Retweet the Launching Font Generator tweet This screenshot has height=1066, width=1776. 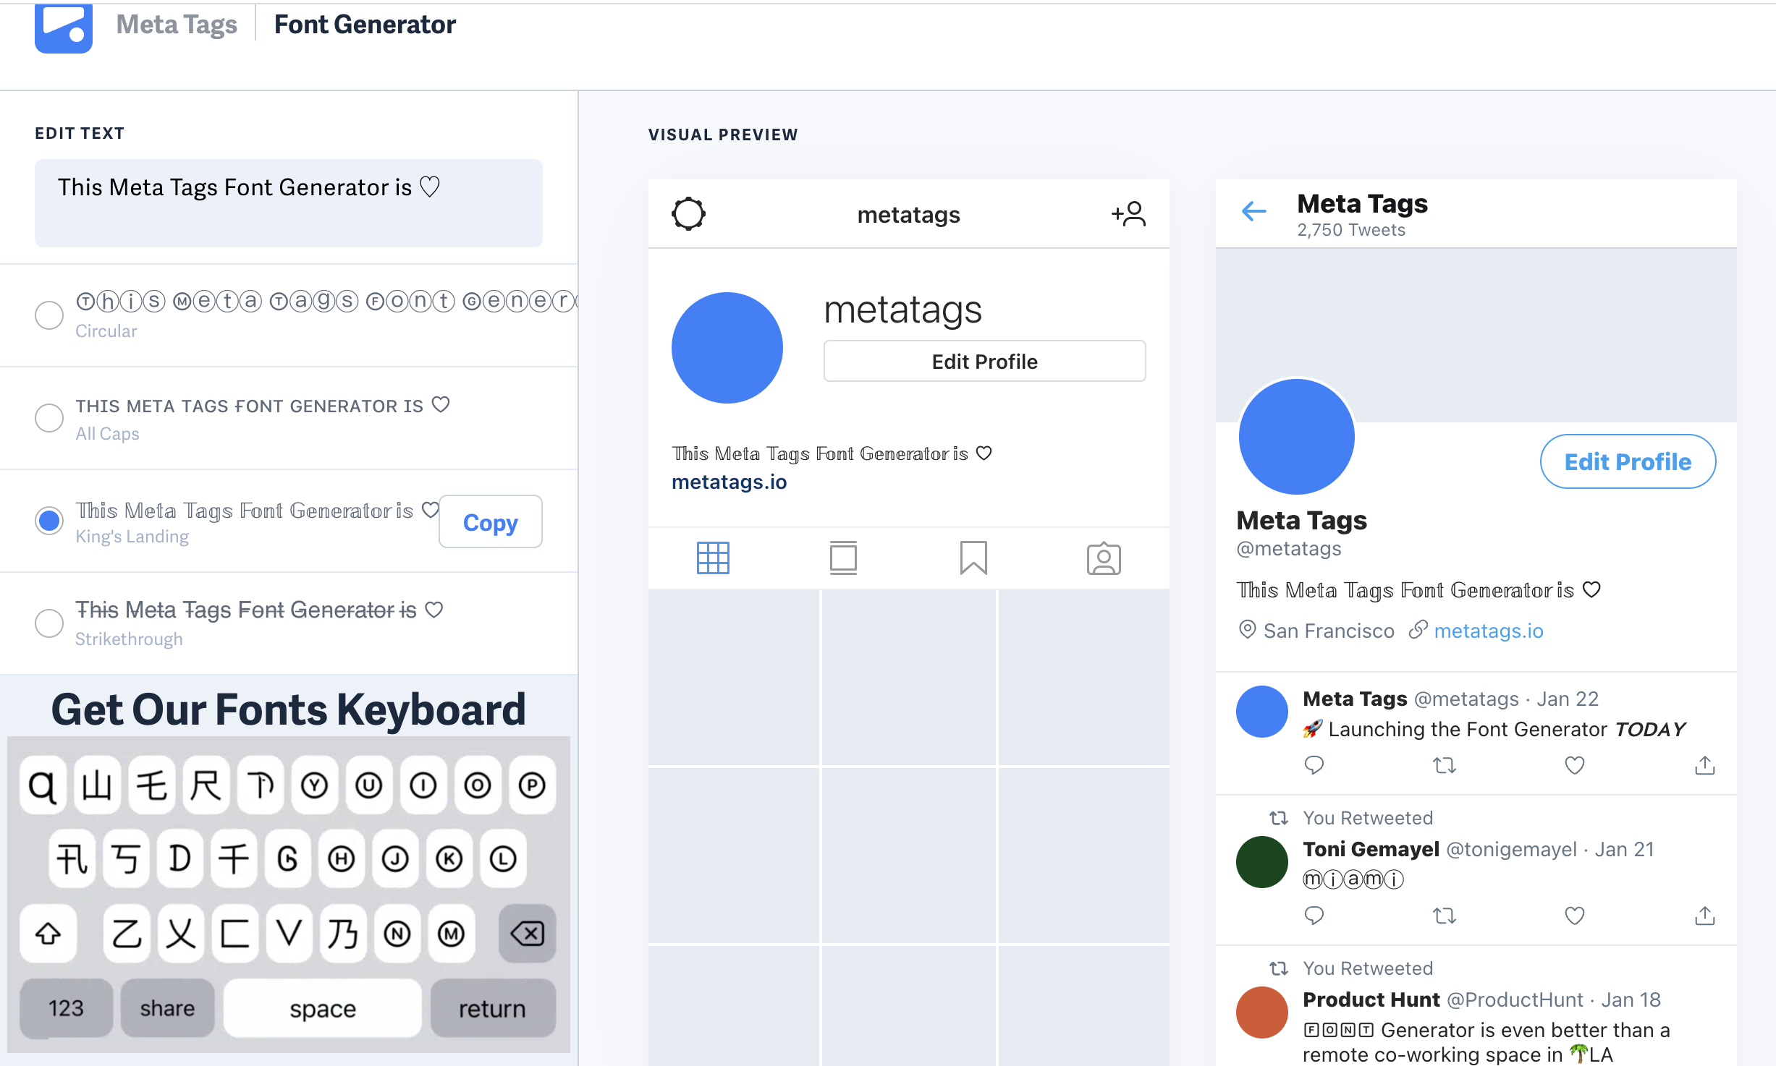tap(1445, 765)
